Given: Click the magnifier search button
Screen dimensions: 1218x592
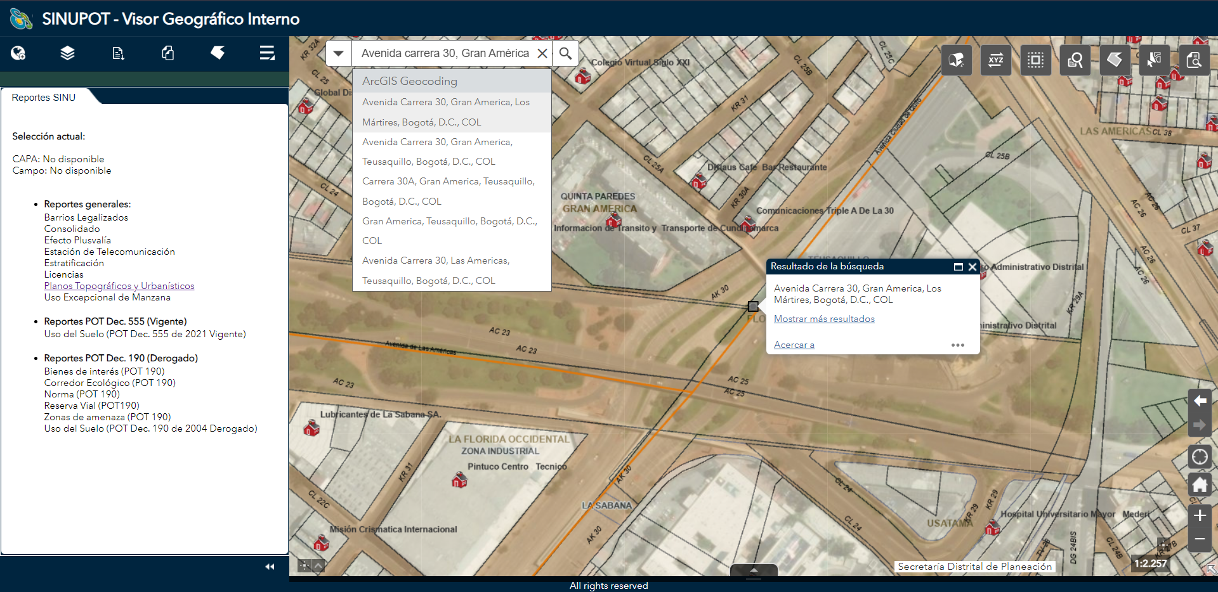Looking at the screenshot, I should click(x=565, y=53).
